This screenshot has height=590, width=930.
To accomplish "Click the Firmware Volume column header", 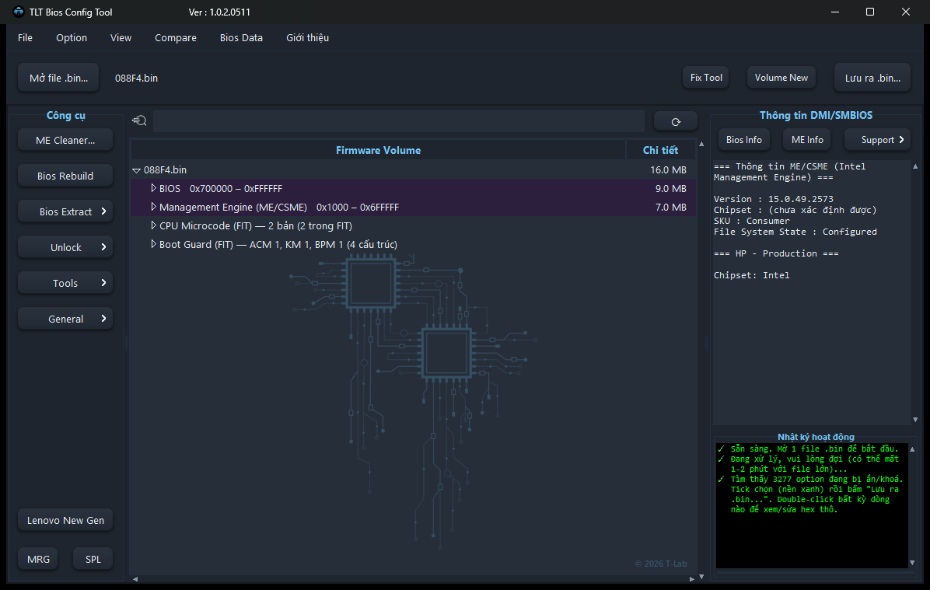I will tap(379, 150).
